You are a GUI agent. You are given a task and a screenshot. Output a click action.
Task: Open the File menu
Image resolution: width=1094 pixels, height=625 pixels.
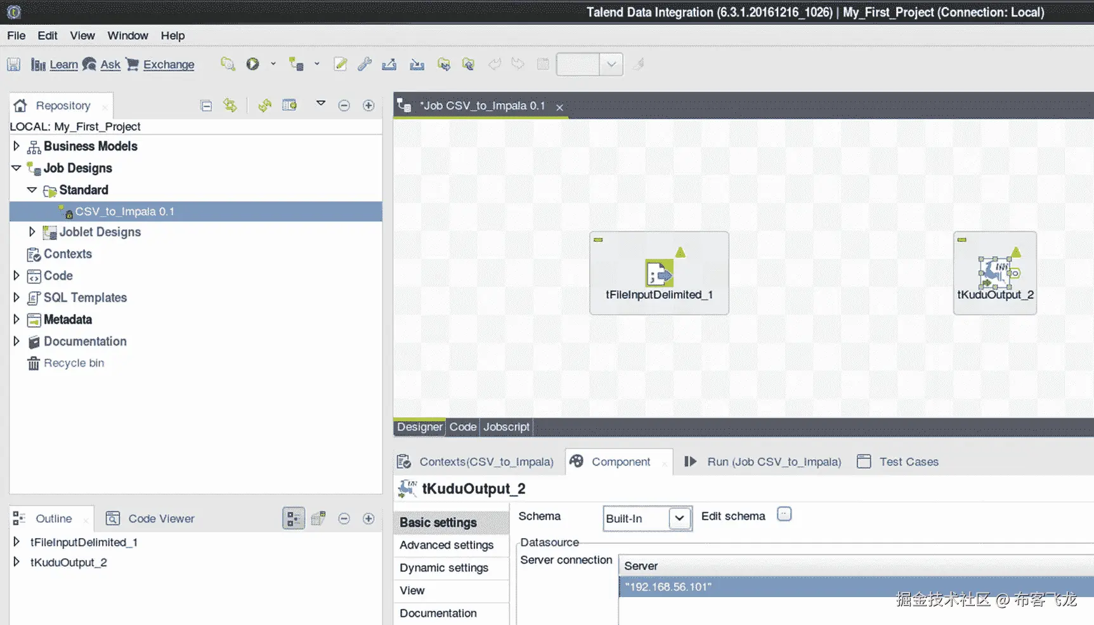coord(16,36)
